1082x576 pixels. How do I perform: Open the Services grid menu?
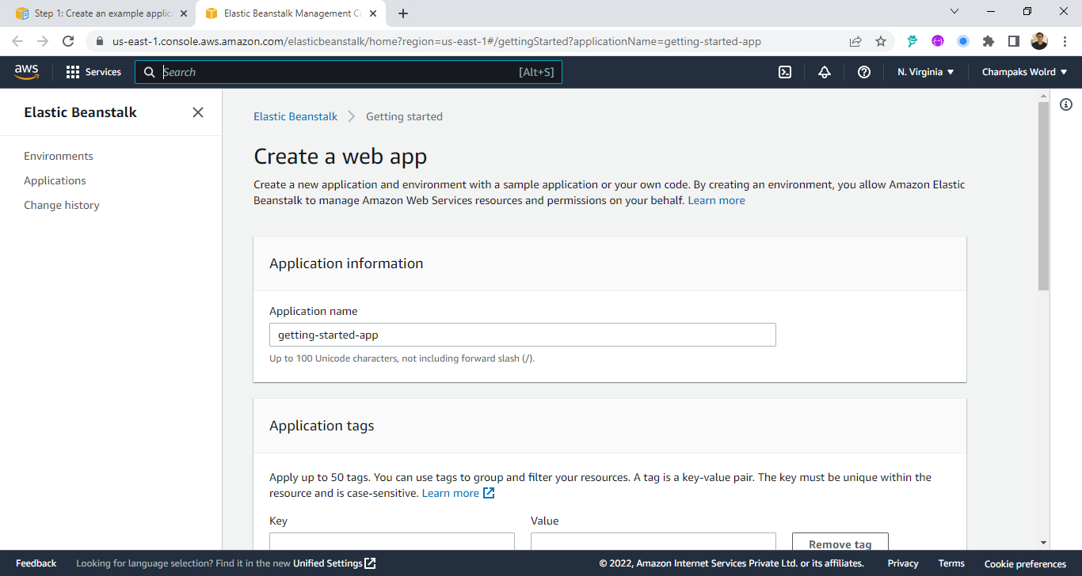click(x=93, y=72)
